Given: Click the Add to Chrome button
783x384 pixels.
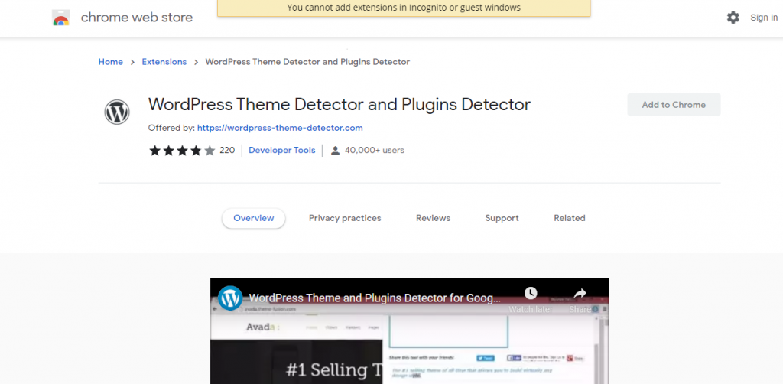Looking at the screenshot, I should 674,105.
